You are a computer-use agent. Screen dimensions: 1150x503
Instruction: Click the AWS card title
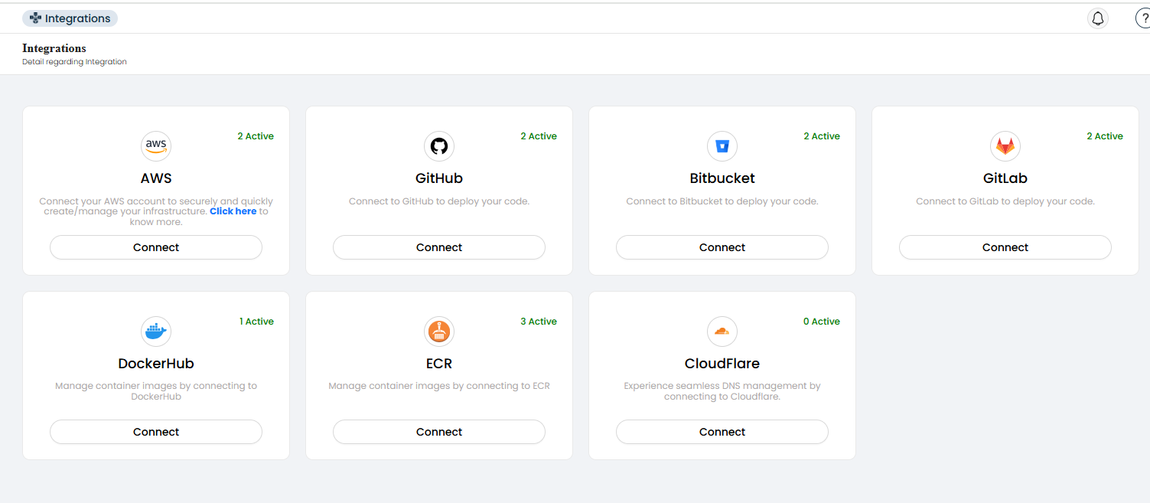[x=156, y=178]
